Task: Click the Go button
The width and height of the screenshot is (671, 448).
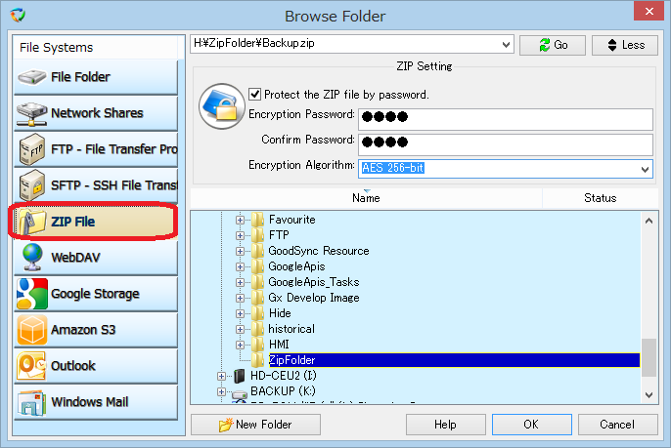Action: (x=553, y=45)
